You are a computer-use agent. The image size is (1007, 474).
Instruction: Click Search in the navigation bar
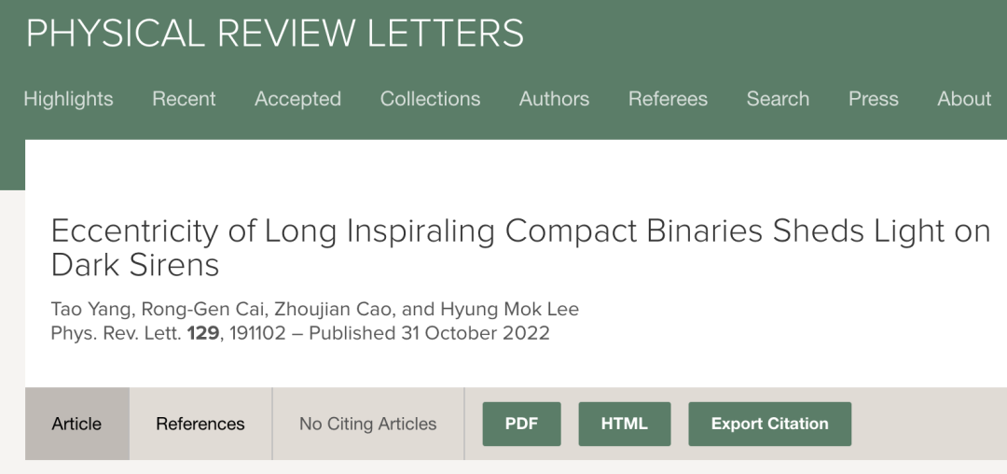point(778,99)
